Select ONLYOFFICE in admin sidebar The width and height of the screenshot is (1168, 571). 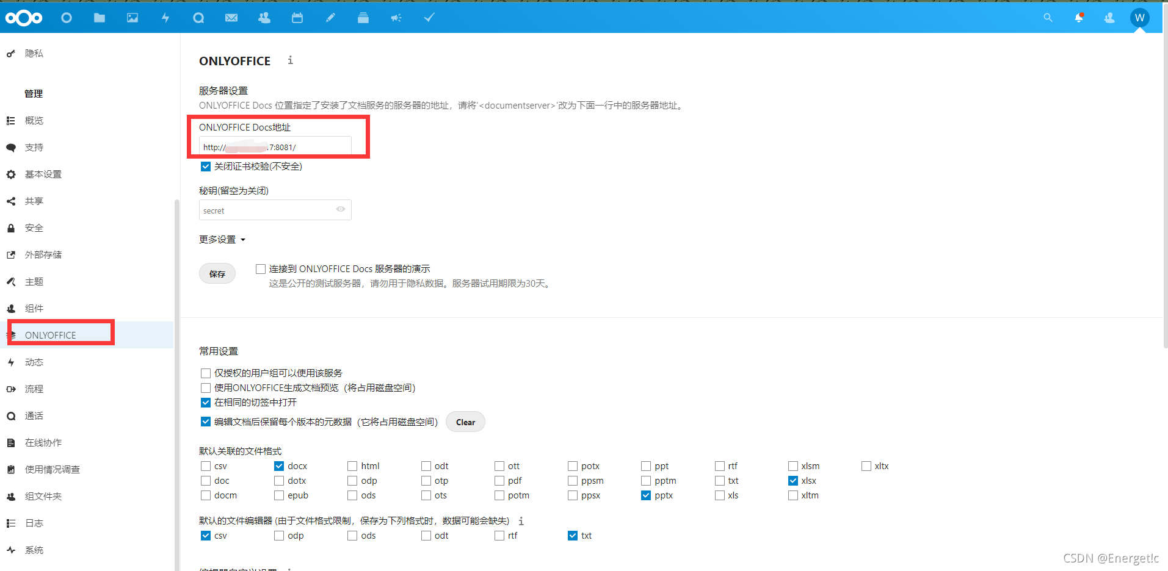coord(51,336)
